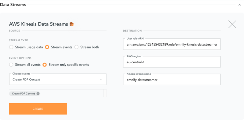Select Stream usage data radio button
The width and height of the screenshot is (244, 123).
click(x=11, y=47)
